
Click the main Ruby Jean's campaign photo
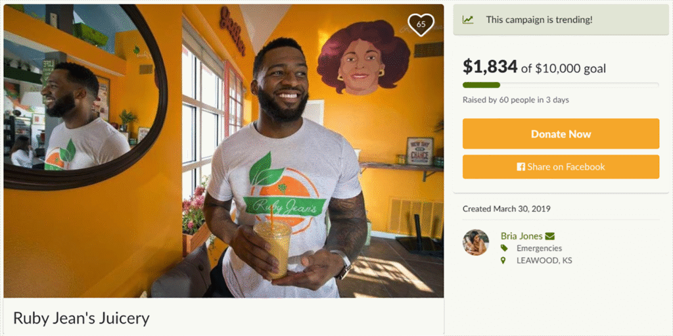pos(223,151)
